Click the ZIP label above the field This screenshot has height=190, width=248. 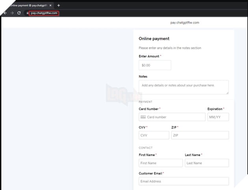pos(174,128)
